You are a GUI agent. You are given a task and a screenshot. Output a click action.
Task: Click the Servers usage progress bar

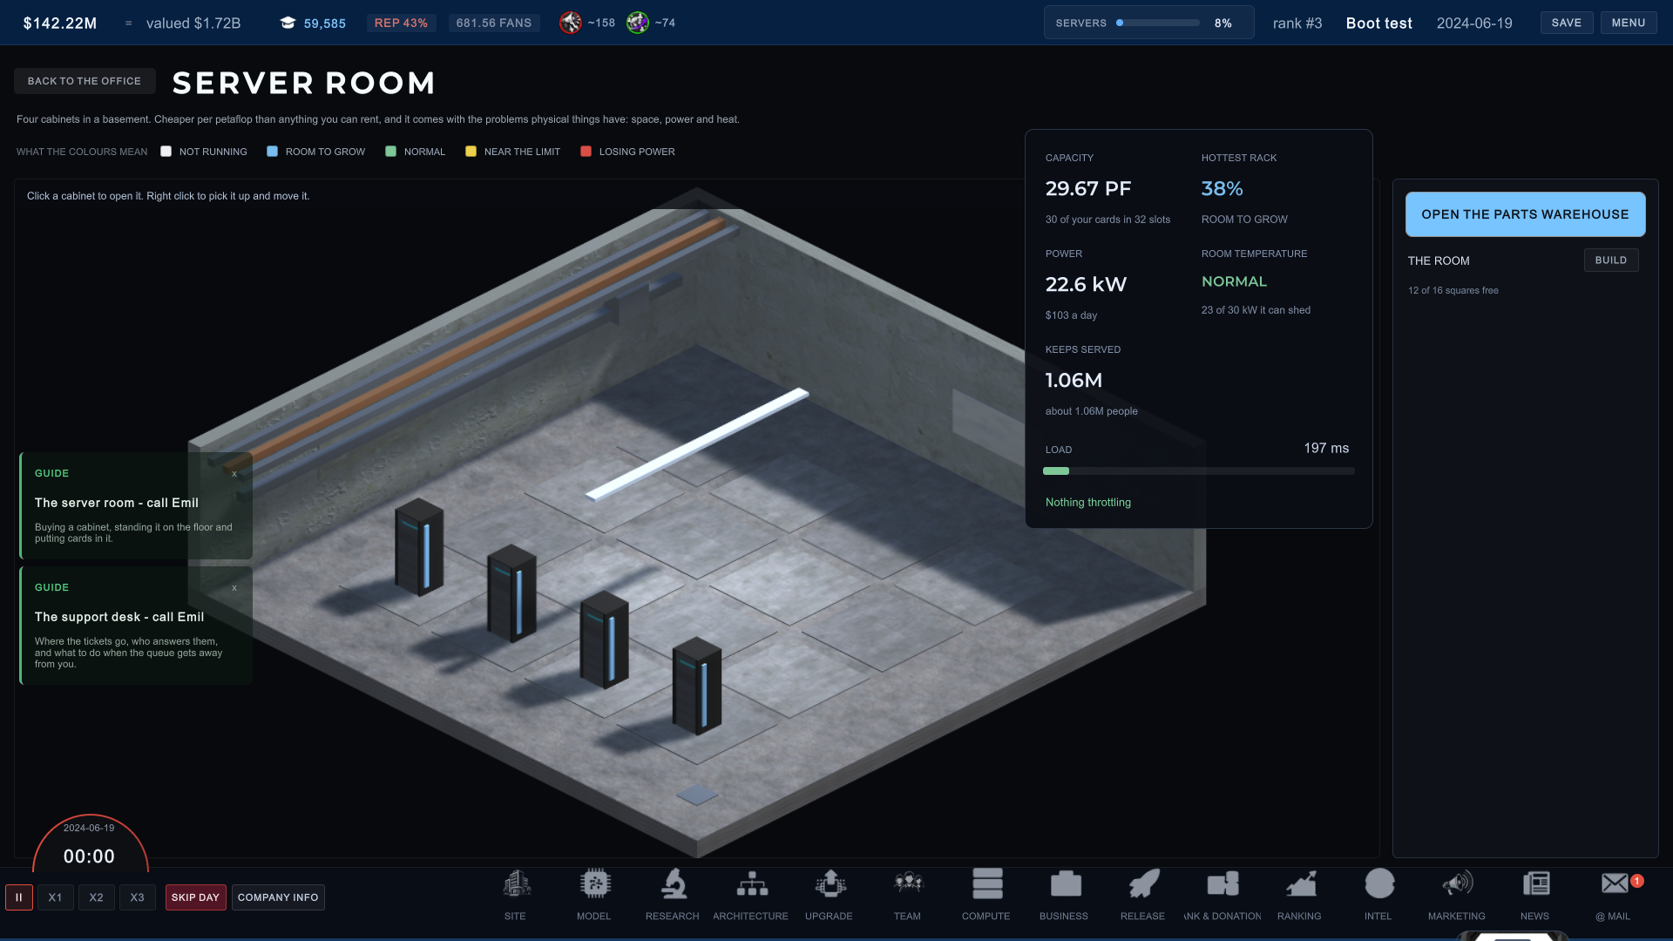pyautogui.click(x=1158, y=23)
